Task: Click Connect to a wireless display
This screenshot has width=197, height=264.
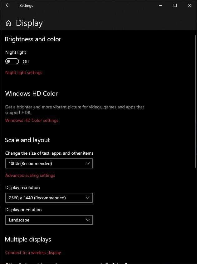Action: [x=33, y=252]
